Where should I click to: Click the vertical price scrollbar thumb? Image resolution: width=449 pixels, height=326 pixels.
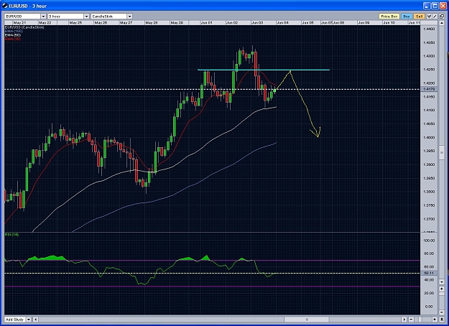442,153
